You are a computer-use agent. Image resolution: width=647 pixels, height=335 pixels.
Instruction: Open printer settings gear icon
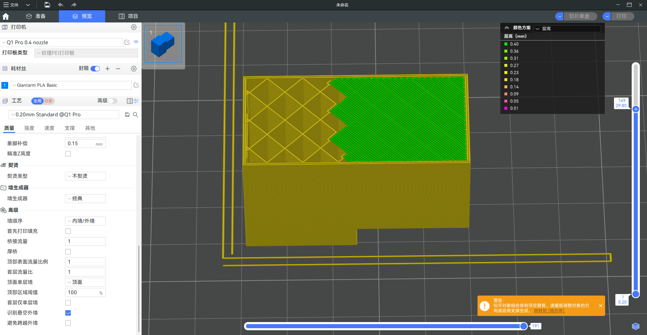coord(134,27)
